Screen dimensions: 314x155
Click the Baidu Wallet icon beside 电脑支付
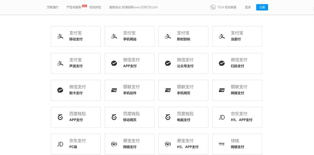(168, 117)
